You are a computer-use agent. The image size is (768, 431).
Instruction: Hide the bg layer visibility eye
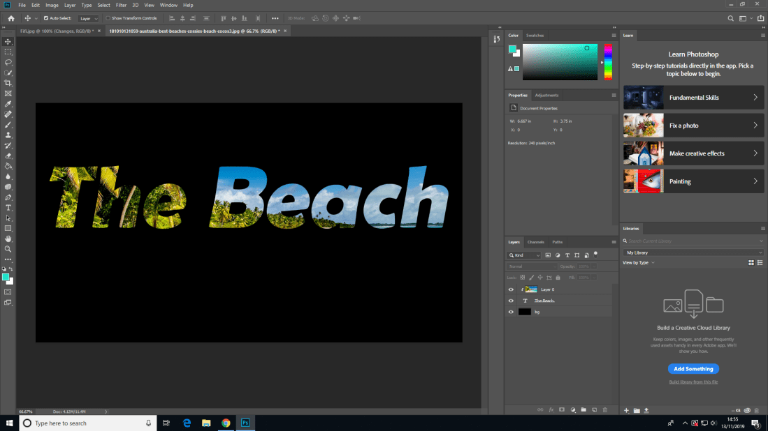pos(511,312)
